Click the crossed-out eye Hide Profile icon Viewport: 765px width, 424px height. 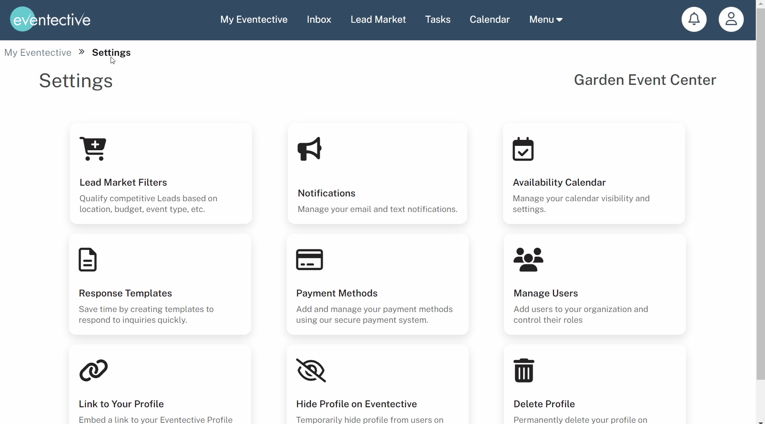[x=311, y=370]
